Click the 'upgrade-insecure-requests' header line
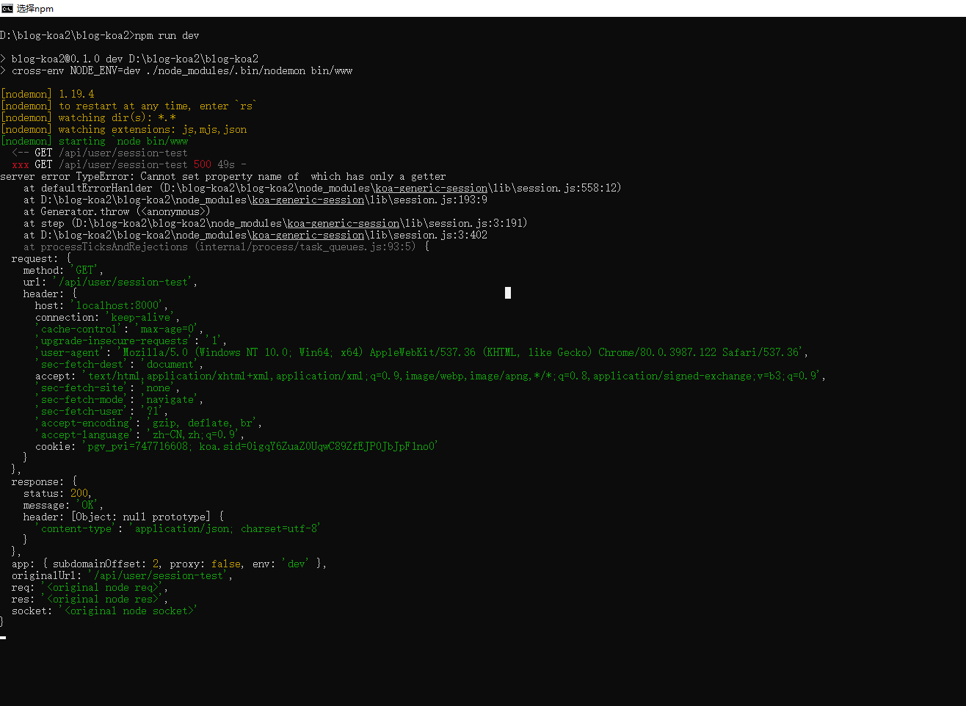The height and width of the screenshot is (706, 966). click(131, 341)
